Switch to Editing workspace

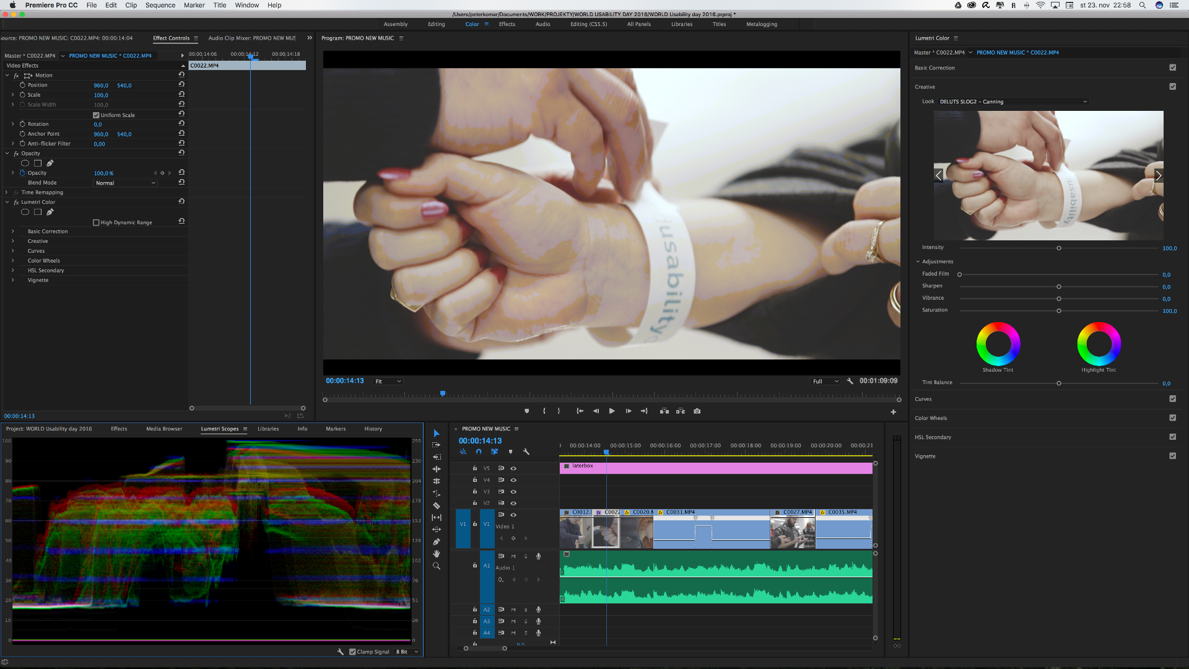(436, 24)
